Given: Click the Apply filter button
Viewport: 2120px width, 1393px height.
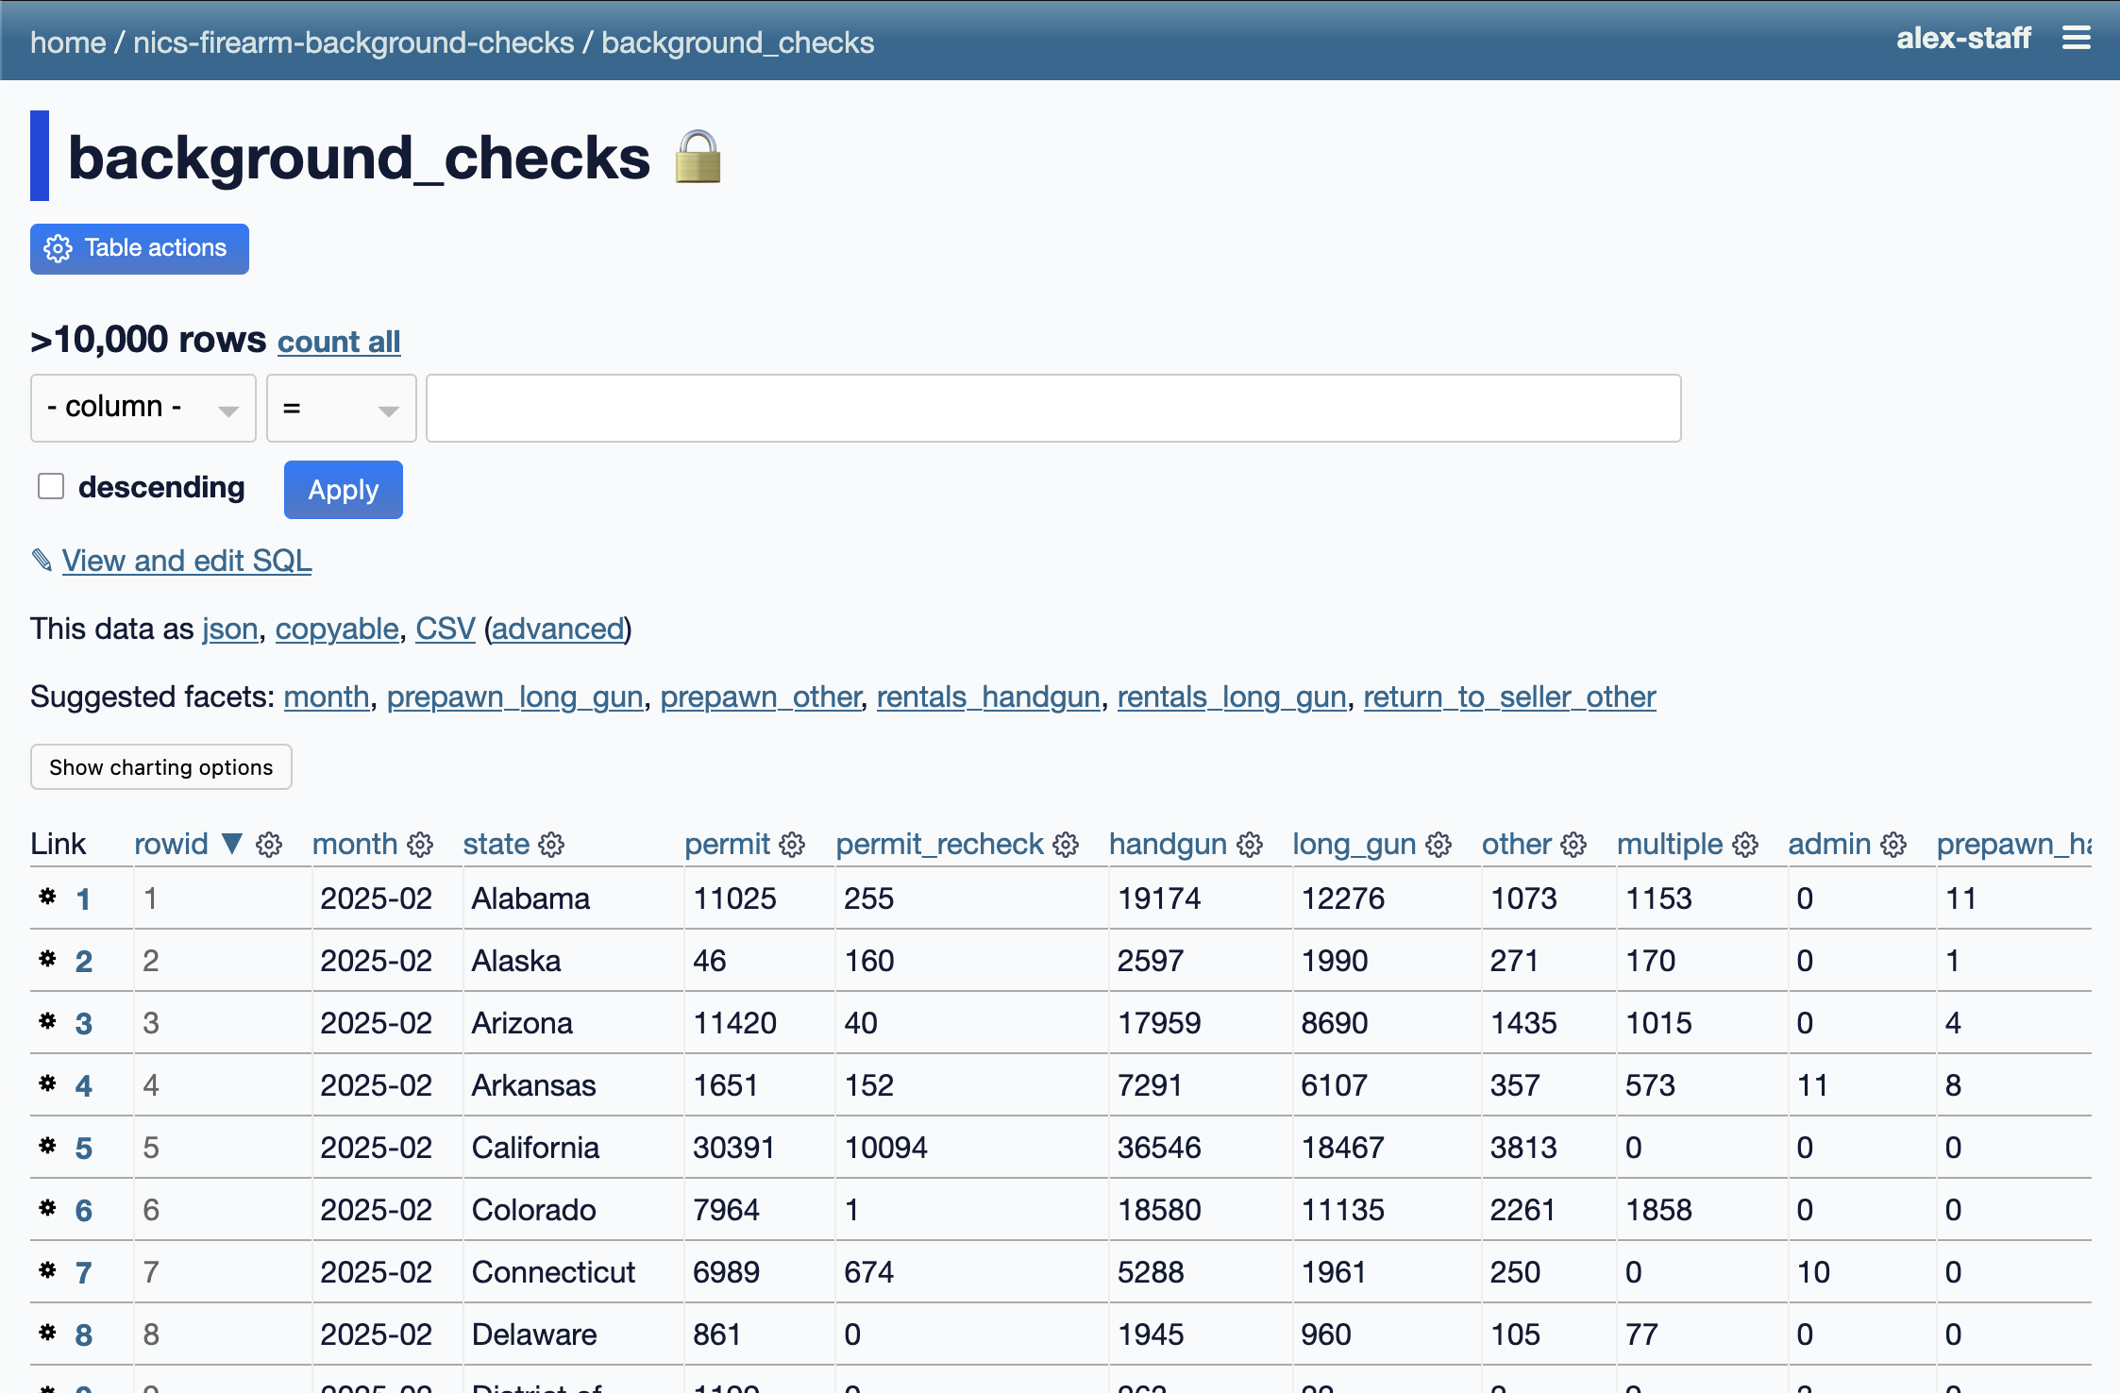Looking at the screenshot, I should [x=344, y=490].
